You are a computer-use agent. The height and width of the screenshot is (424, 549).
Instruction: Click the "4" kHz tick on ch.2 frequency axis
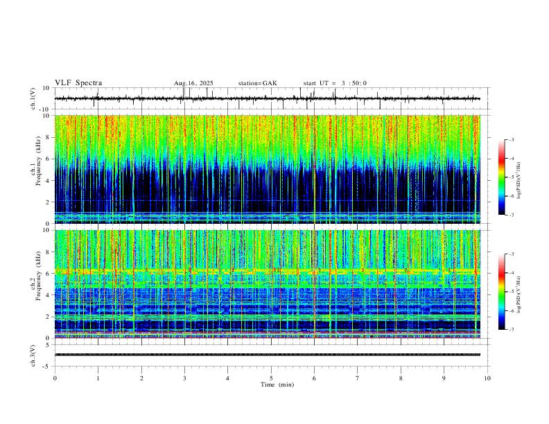click(49, 295)
